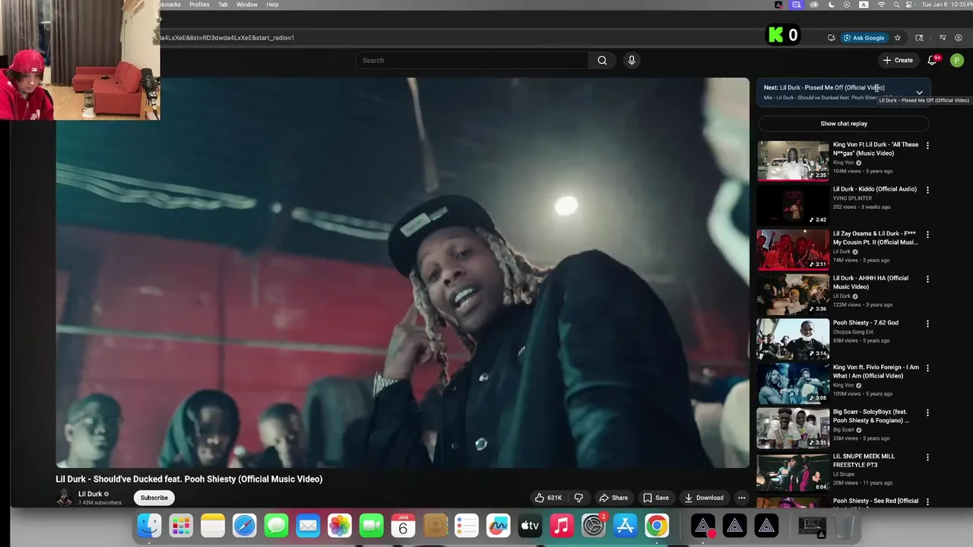
Task: Click the Kick K 0 overlay counter
Action: 783,35
